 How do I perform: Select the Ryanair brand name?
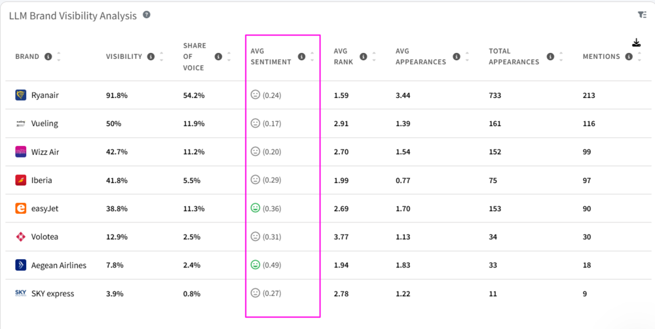pos(45,95)
